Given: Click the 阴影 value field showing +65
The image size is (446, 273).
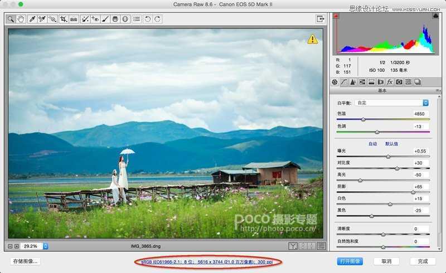Looking at the screenshot, I should tap(420, 187).
